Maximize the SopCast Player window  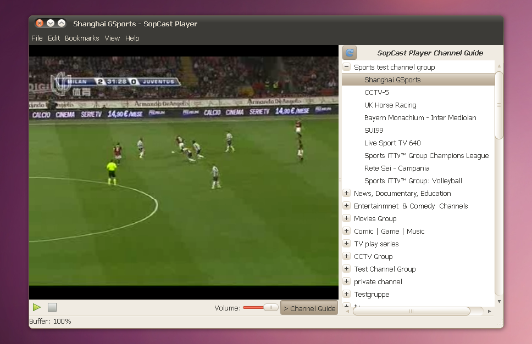point(62,23)
